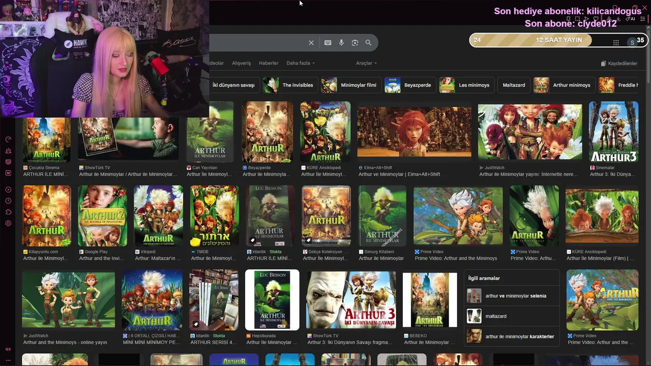Open the Google apps grid icon
The height and width of the screenshot is (366, 651).
pyautogui.click(x=616, y=43)
